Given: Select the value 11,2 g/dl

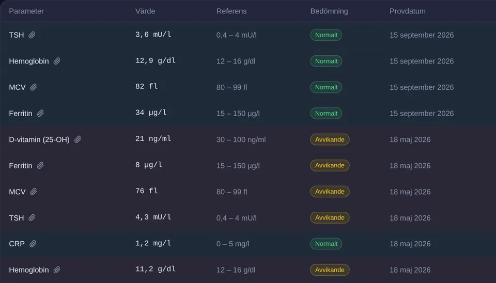Looking at the screenshot, I should [x=156, y=270].
